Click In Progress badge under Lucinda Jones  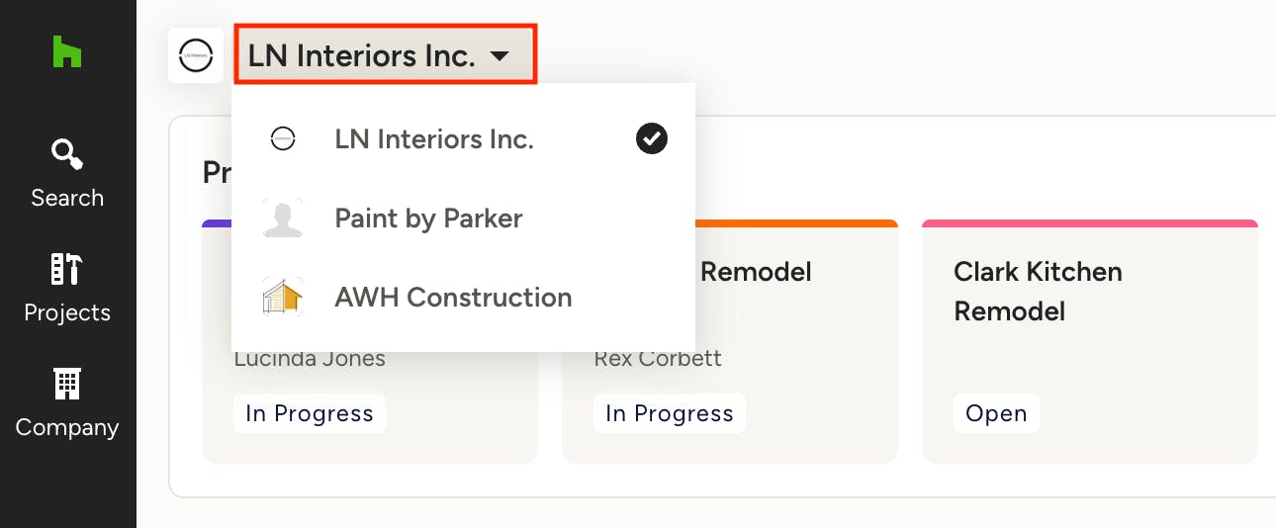click(309, 413)
